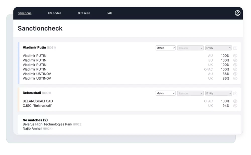Viewport: 251px width, 155px height.
Task: Select Belarus High Technologies Park entry
Action: (47, 124)
